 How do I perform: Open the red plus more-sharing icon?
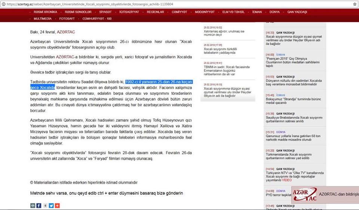57,206
